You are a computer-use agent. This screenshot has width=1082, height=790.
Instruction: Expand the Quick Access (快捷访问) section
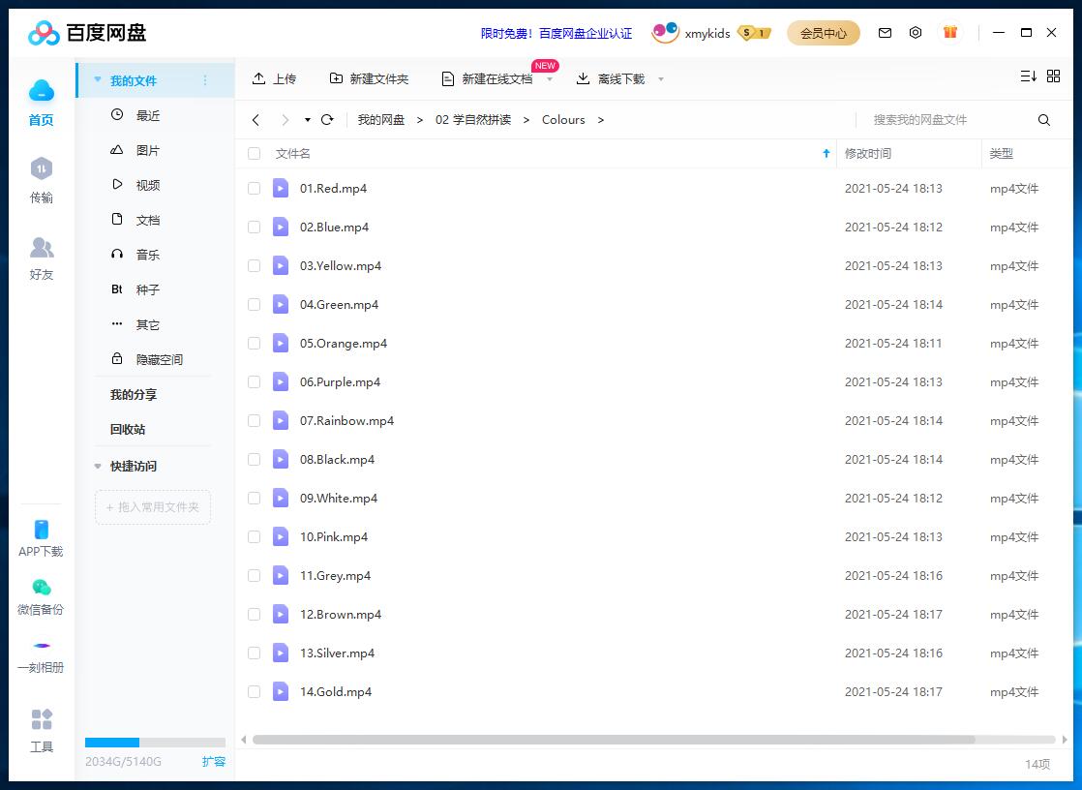pos(98,467)
